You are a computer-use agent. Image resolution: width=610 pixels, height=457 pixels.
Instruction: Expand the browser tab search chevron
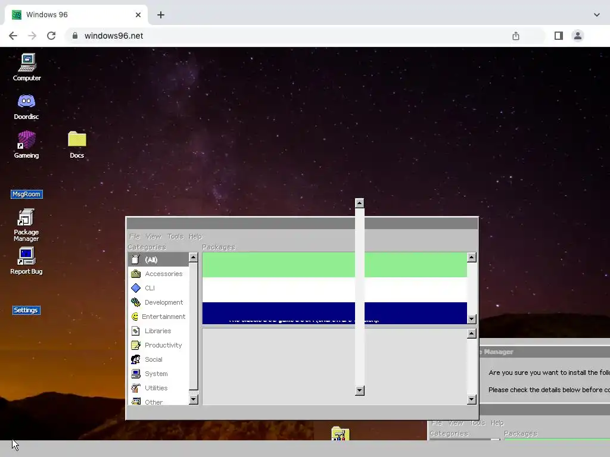596,15
